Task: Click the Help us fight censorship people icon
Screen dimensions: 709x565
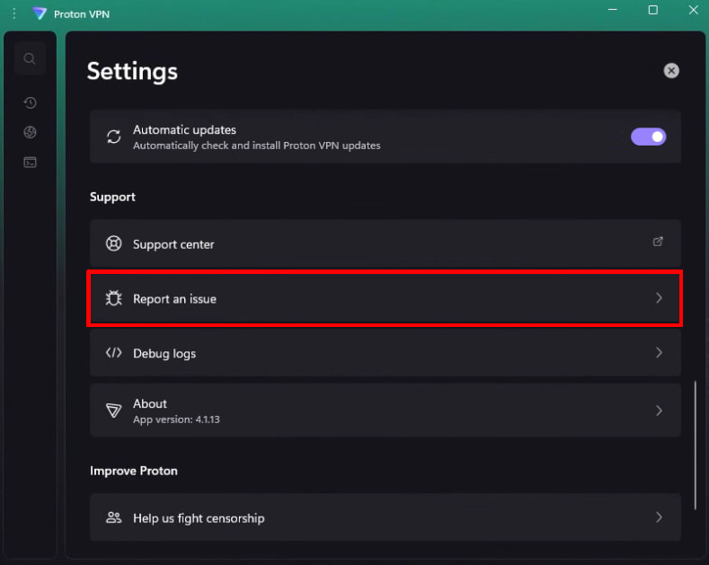Action: click(x=114, y=517)
